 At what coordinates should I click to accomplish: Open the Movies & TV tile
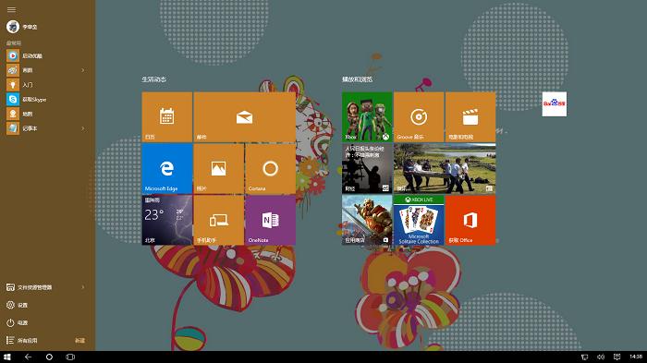470,116
